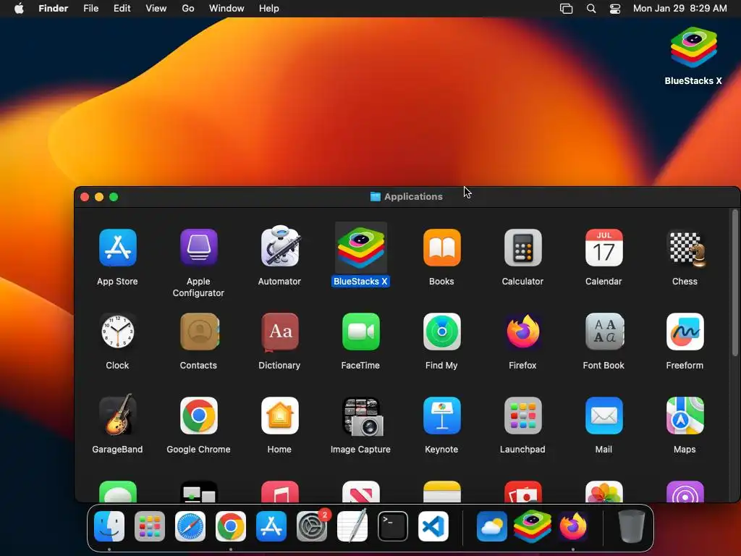
Task: Open the Dictionary app icon
Action: pyautogui.click(x=280, y=332)
